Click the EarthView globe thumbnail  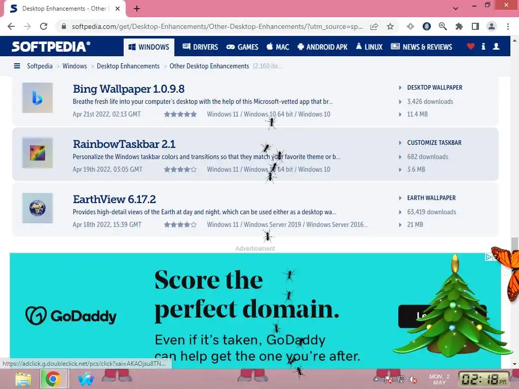[x=38, y=208]
